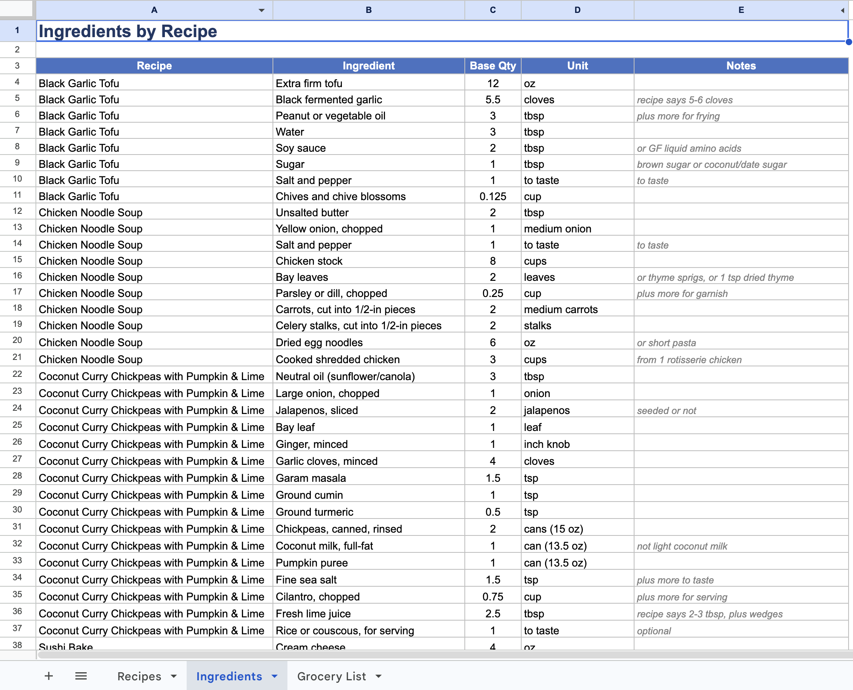The width and height of the screenshot is (853, 690).
Task: Open the all sheets list icon
Action: (81, 676)
